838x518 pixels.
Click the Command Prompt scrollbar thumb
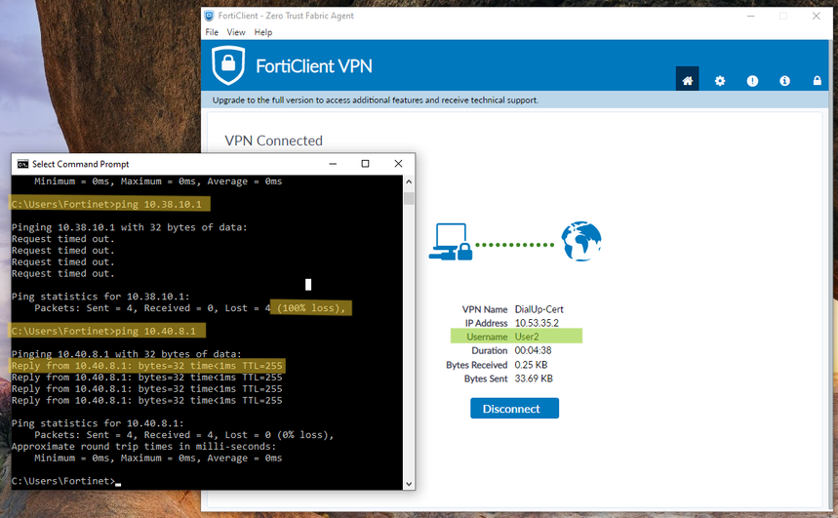(x=409, y=198)
